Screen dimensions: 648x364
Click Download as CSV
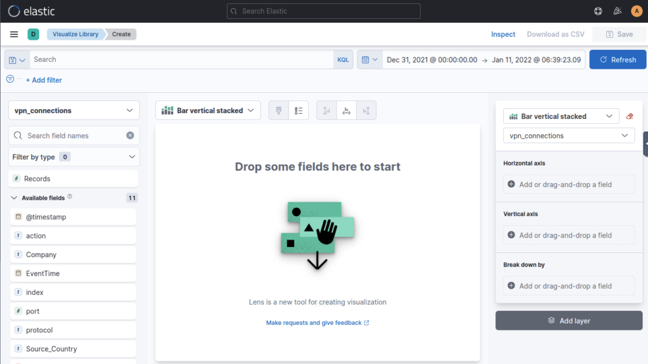point(556,34)
